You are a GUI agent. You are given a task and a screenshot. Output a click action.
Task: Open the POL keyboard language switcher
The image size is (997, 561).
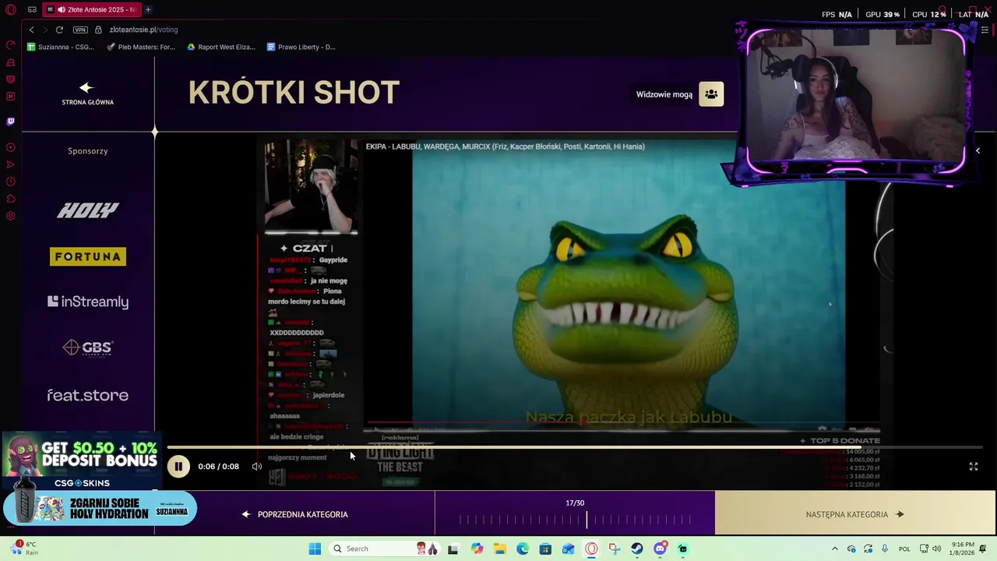point(904,549)
